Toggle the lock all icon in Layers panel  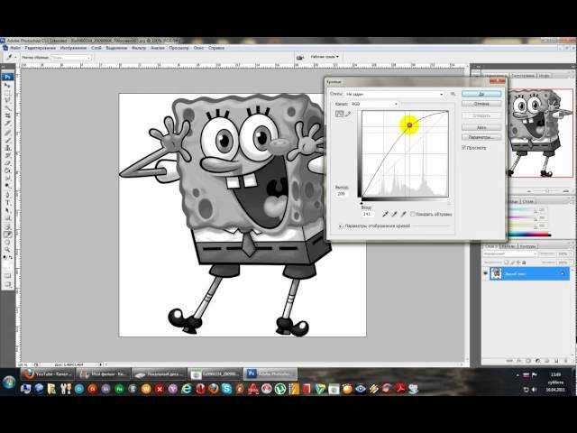[525, 263]
